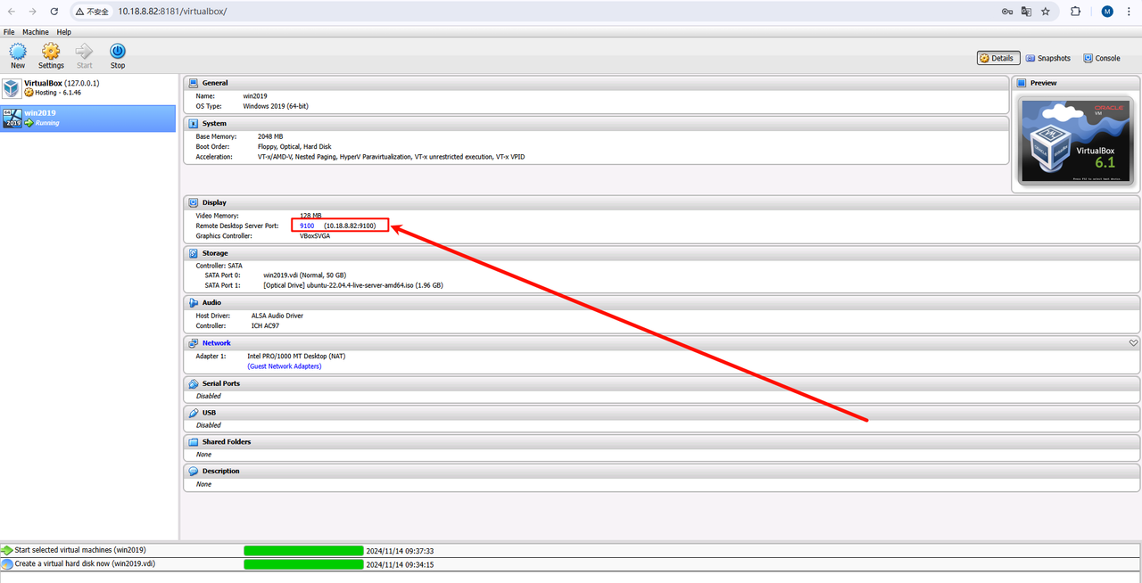Click the General section icon

click(194, 83)
